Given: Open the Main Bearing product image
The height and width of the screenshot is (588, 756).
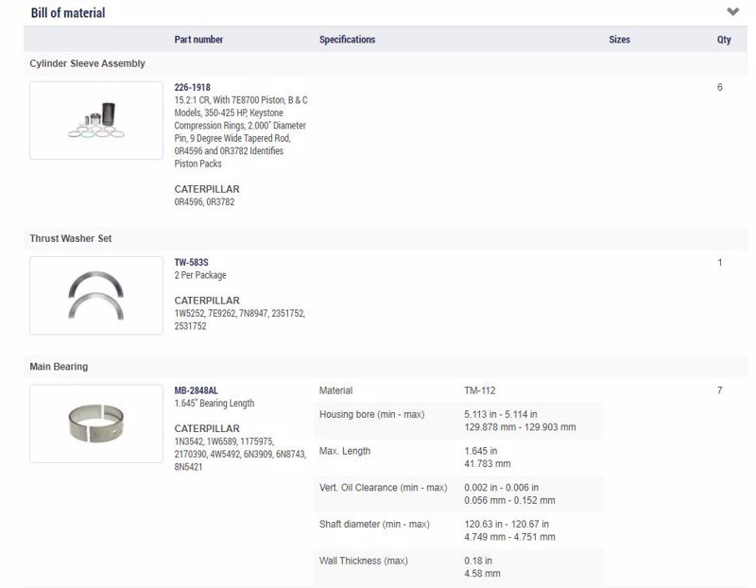Looking at the screenshot, I should pyautogui.click(x=96, y=424).
